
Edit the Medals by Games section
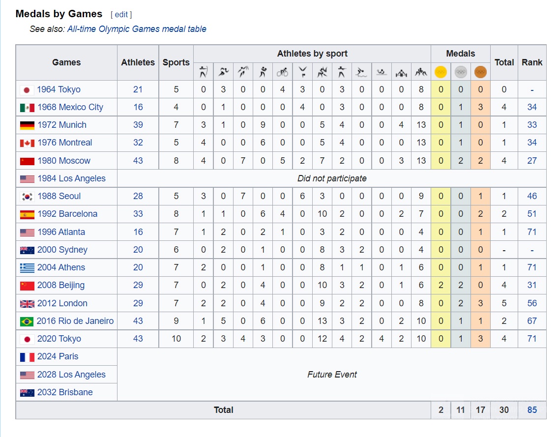point(121,15)
